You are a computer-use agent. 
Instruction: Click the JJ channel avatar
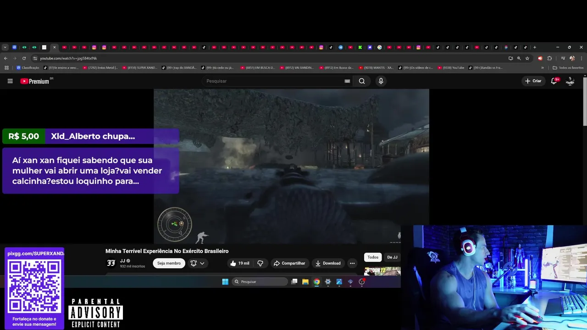click(111, 263)
